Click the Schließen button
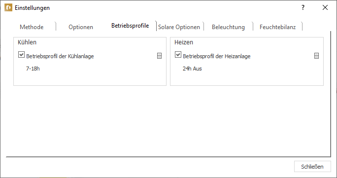 click(x=312, y=167)
